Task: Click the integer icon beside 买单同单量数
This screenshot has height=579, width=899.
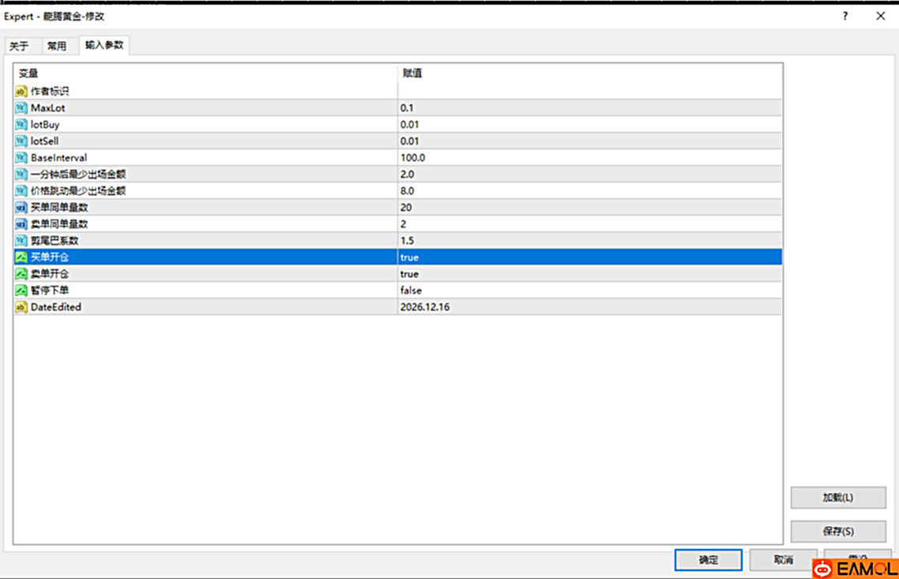Action: (x=21, y=208)
